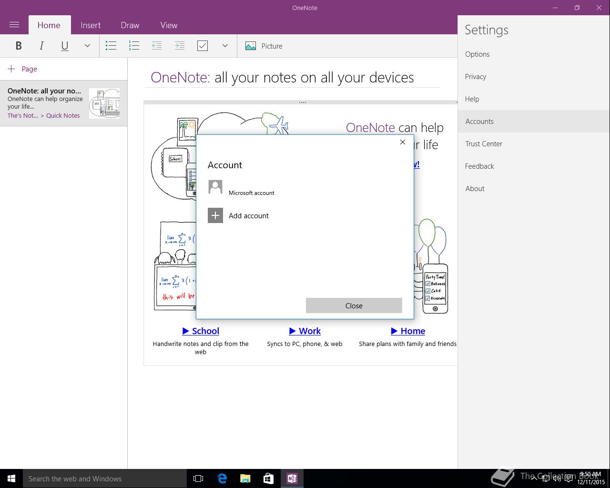Launch Microsoft Edge from taskbar
The width and height of the screenshot is (610, 488).
[222, 478]
